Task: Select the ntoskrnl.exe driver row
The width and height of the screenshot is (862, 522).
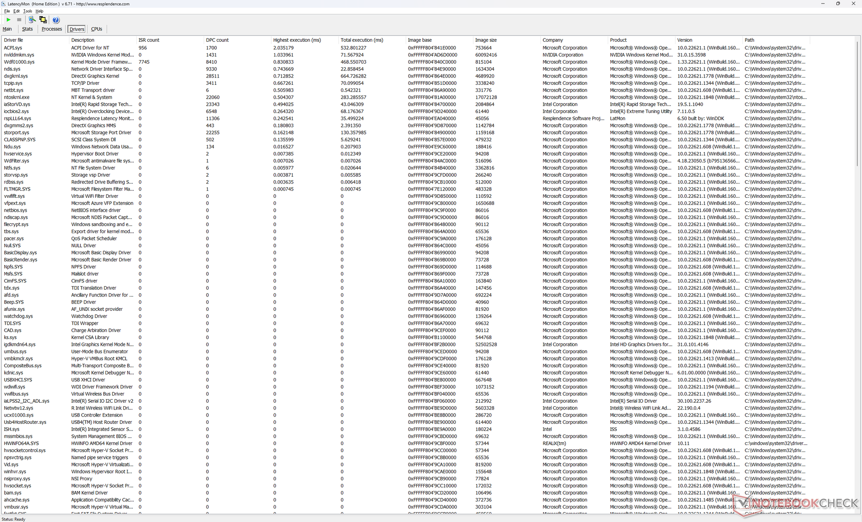Action: tap(17, 97)
